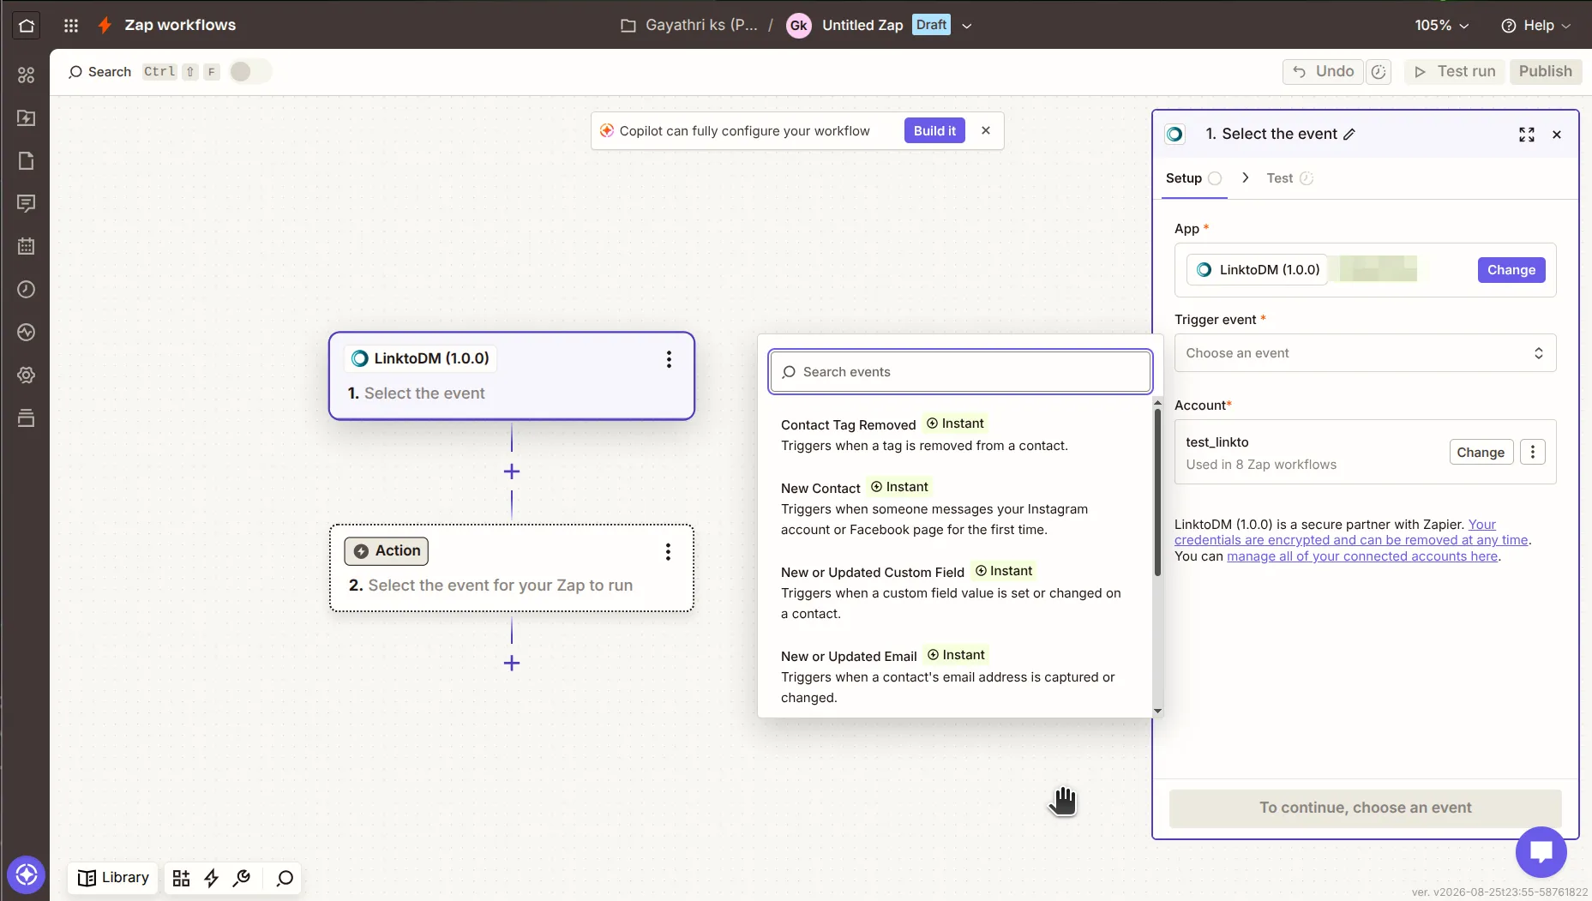Open the Action step options menu
Viewport: 1592px width, 901px height.
click(668, 552)
